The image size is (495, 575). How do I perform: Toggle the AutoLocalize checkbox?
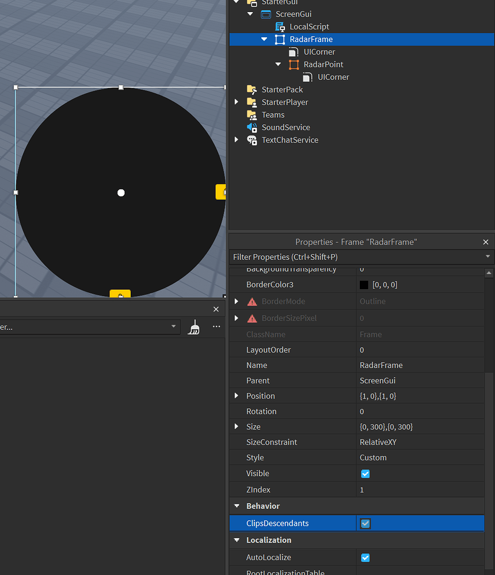[x=365, y=557]
